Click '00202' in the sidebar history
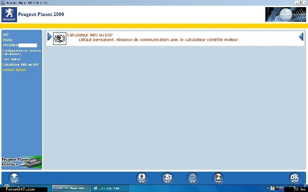The width and height of the screenshot is (308, 192). click(8, 40)
